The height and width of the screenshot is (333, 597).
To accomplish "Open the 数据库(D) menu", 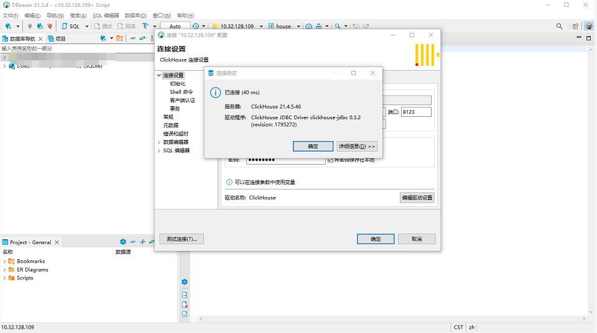I will point(136,16).
